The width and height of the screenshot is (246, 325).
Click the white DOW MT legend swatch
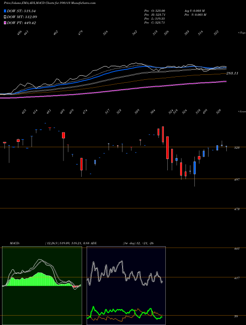coord(5,17)
